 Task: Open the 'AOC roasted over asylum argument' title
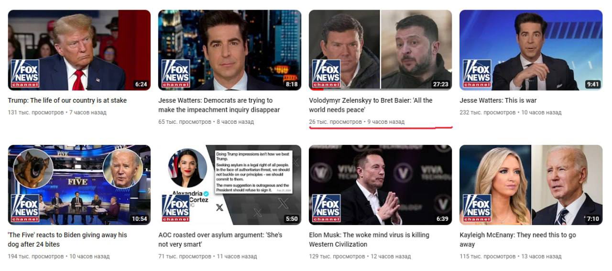coord(220,239)
